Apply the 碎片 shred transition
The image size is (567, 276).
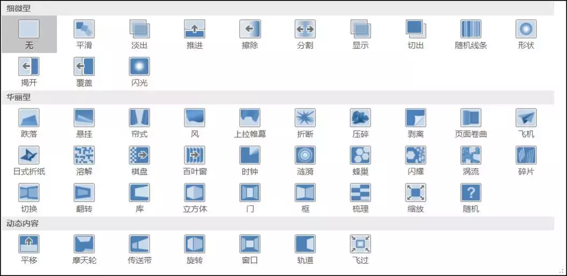tap(526, 161)
